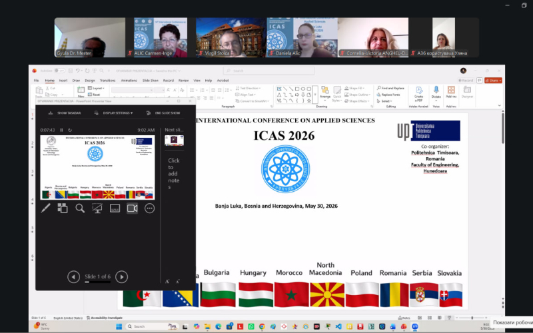Screen dimensions: 533x333
Task: Click the zoom magnifier in Presenter View
Action: (x=80, y=208)
